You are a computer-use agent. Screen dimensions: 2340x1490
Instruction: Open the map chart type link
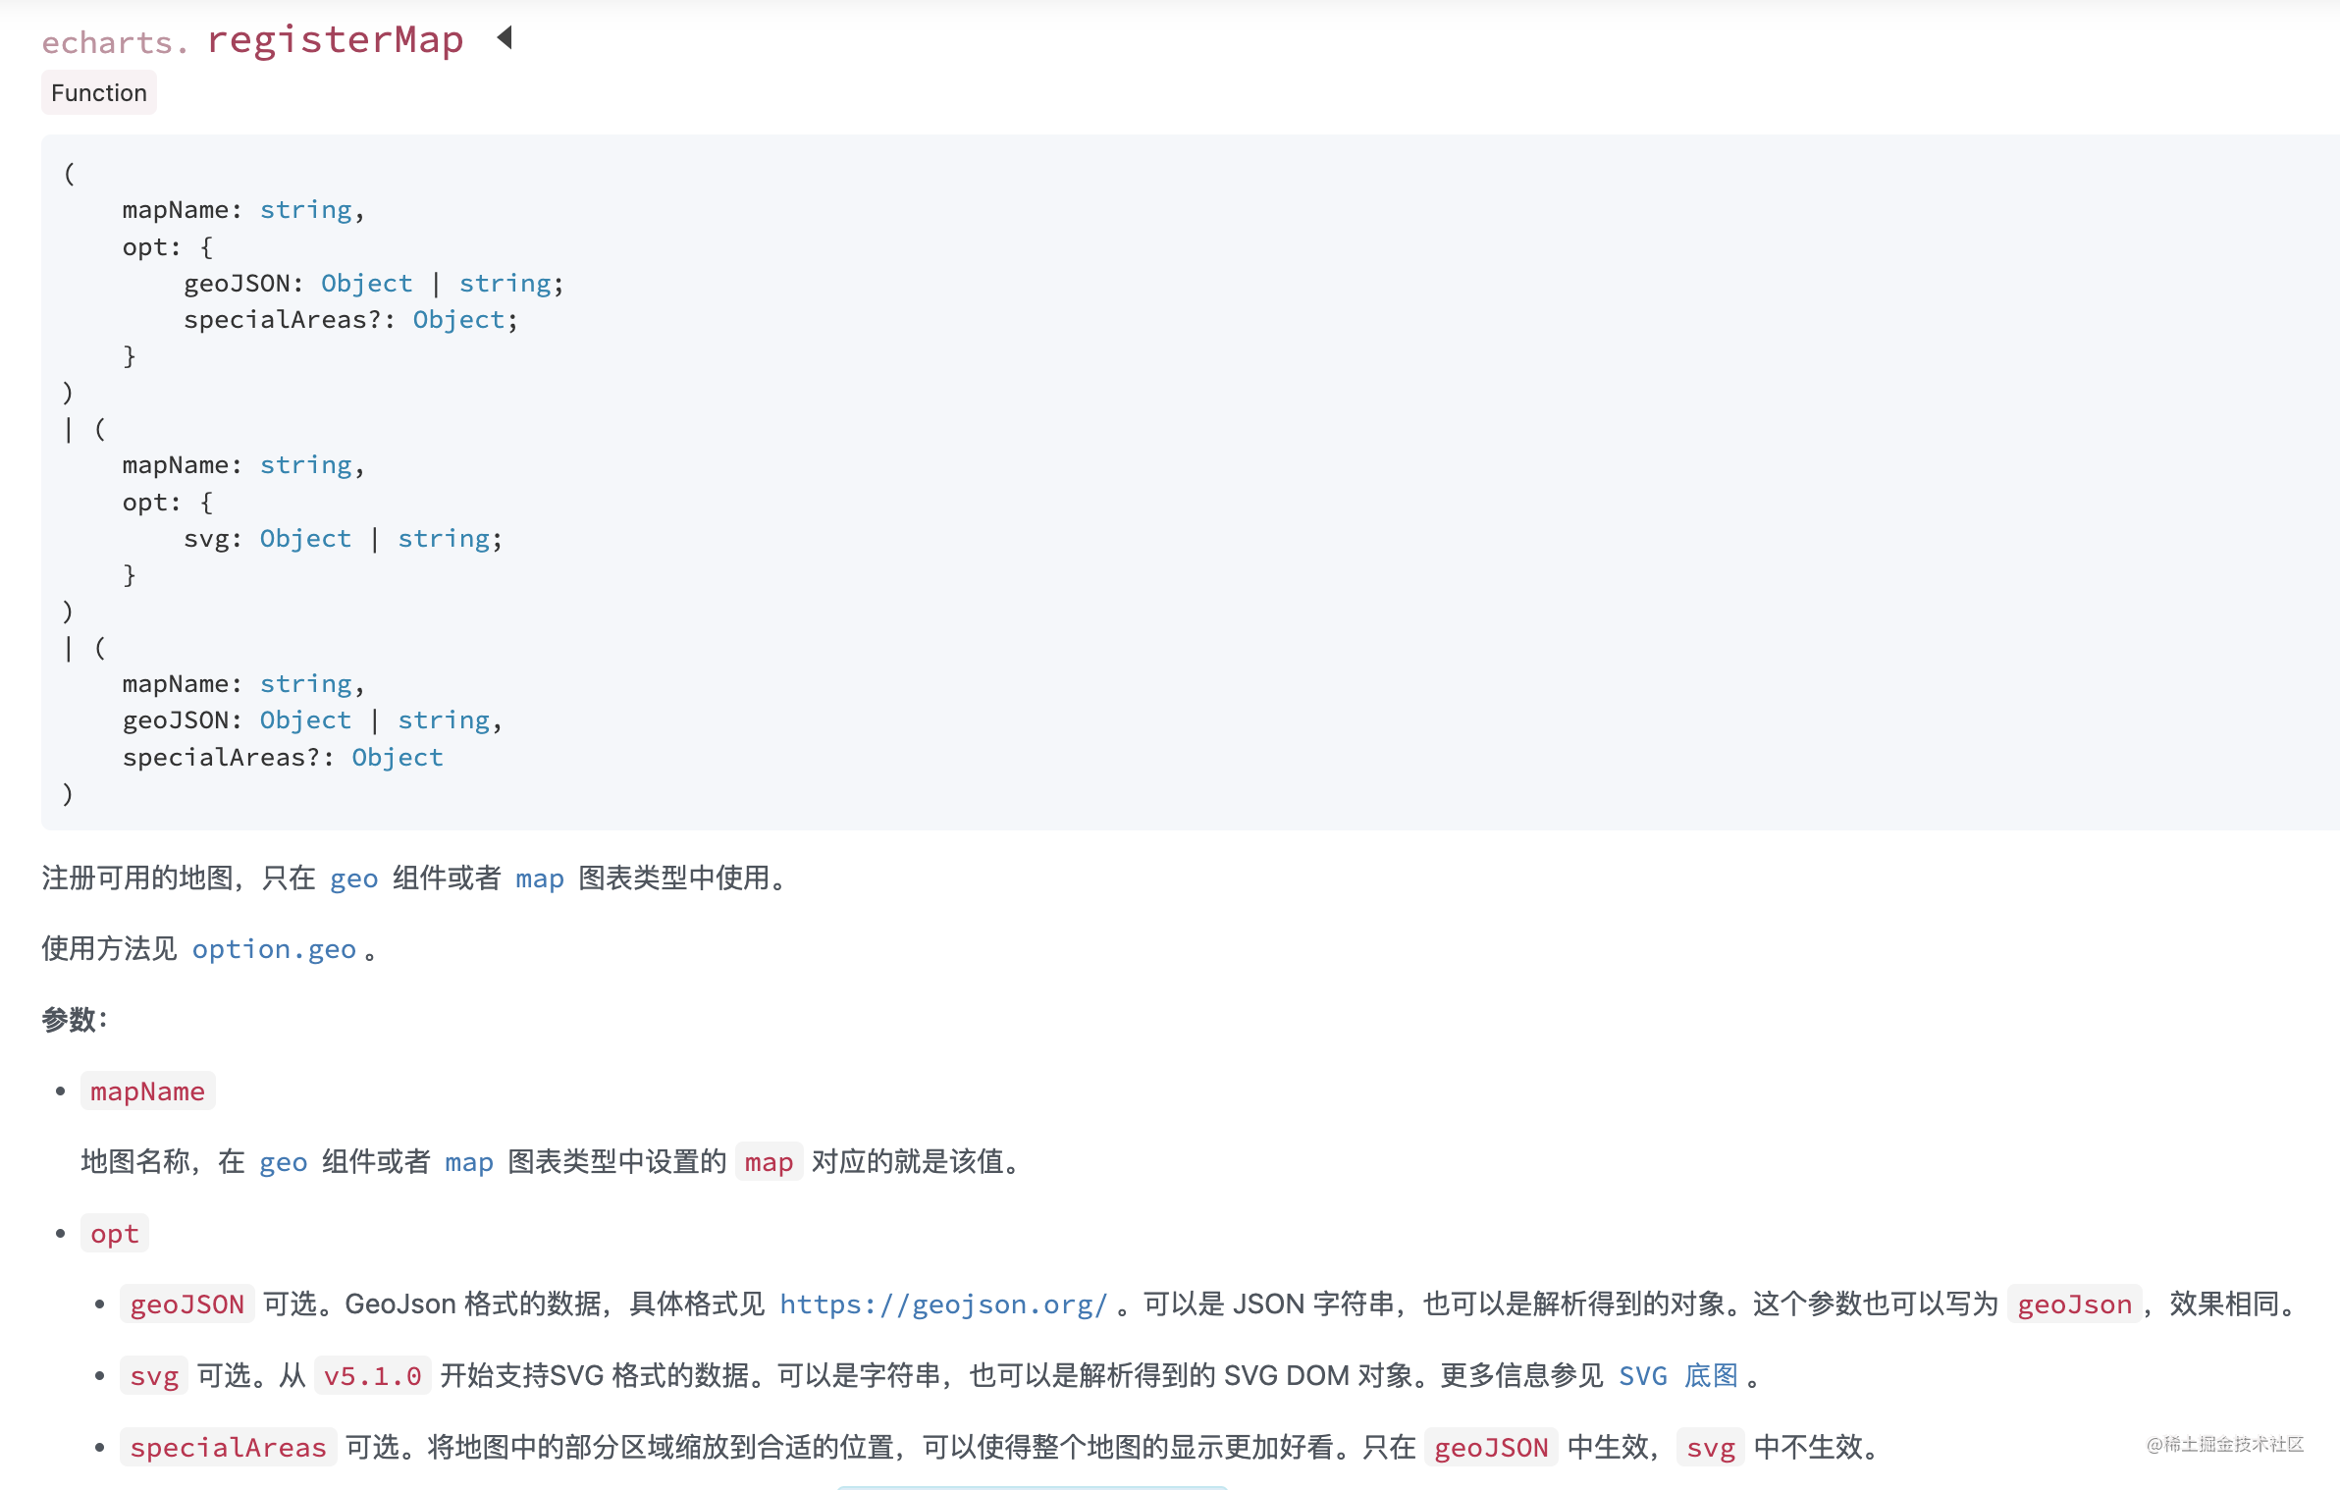click(539, 878)
